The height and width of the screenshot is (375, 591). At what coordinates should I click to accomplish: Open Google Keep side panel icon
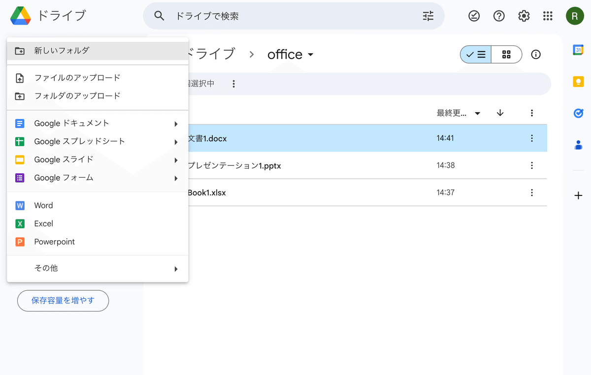click(x=578, y=82)
